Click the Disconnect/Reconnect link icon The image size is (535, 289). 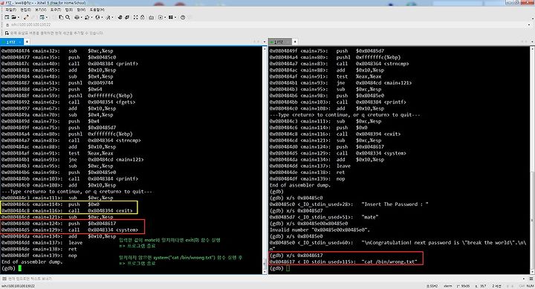[26, 17]
